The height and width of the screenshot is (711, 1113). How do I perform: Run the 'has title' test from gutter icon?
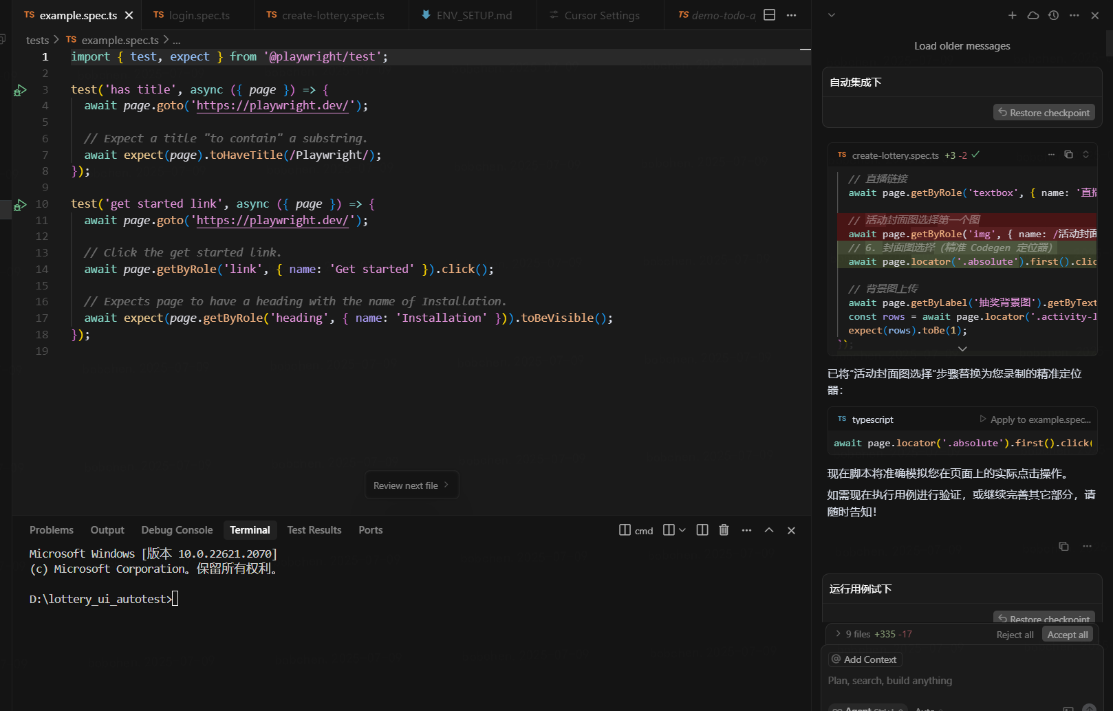20,90
